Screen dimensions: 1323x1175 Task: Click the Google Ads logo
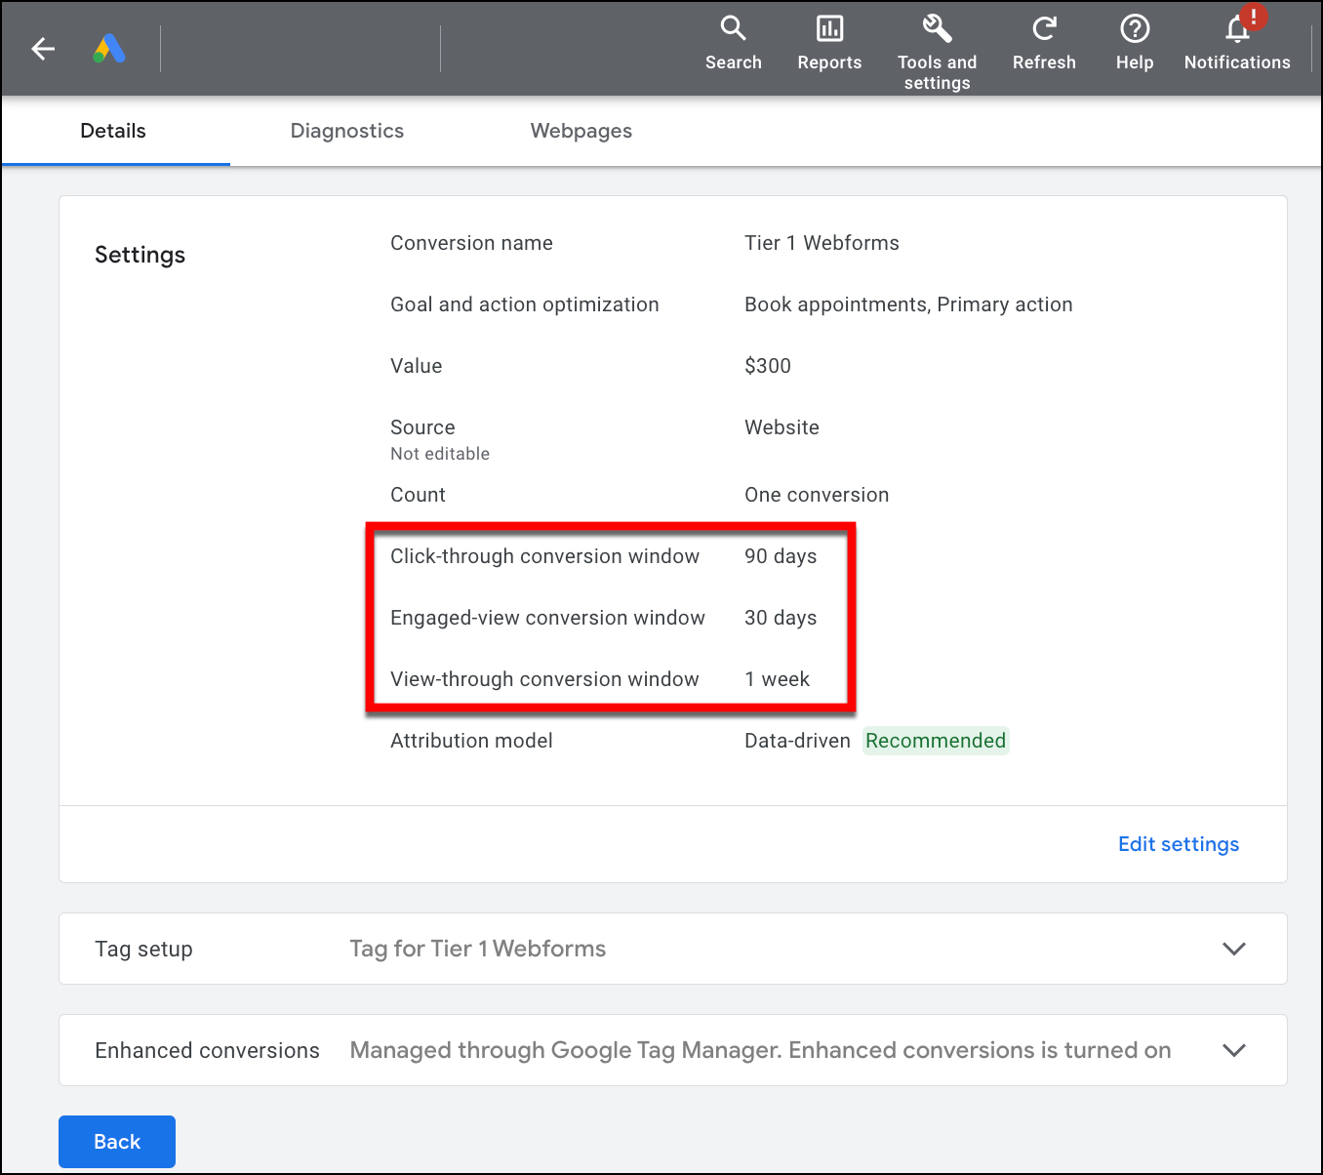pyautogui.click(x=109, y=49)
